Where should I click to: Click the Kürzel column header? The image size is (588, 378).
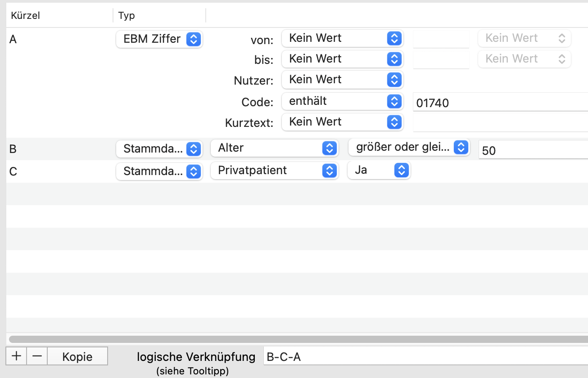point(26,16)
